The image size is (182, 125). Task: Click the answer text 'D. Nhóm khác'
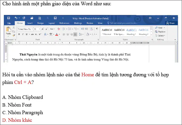[17, 120]
